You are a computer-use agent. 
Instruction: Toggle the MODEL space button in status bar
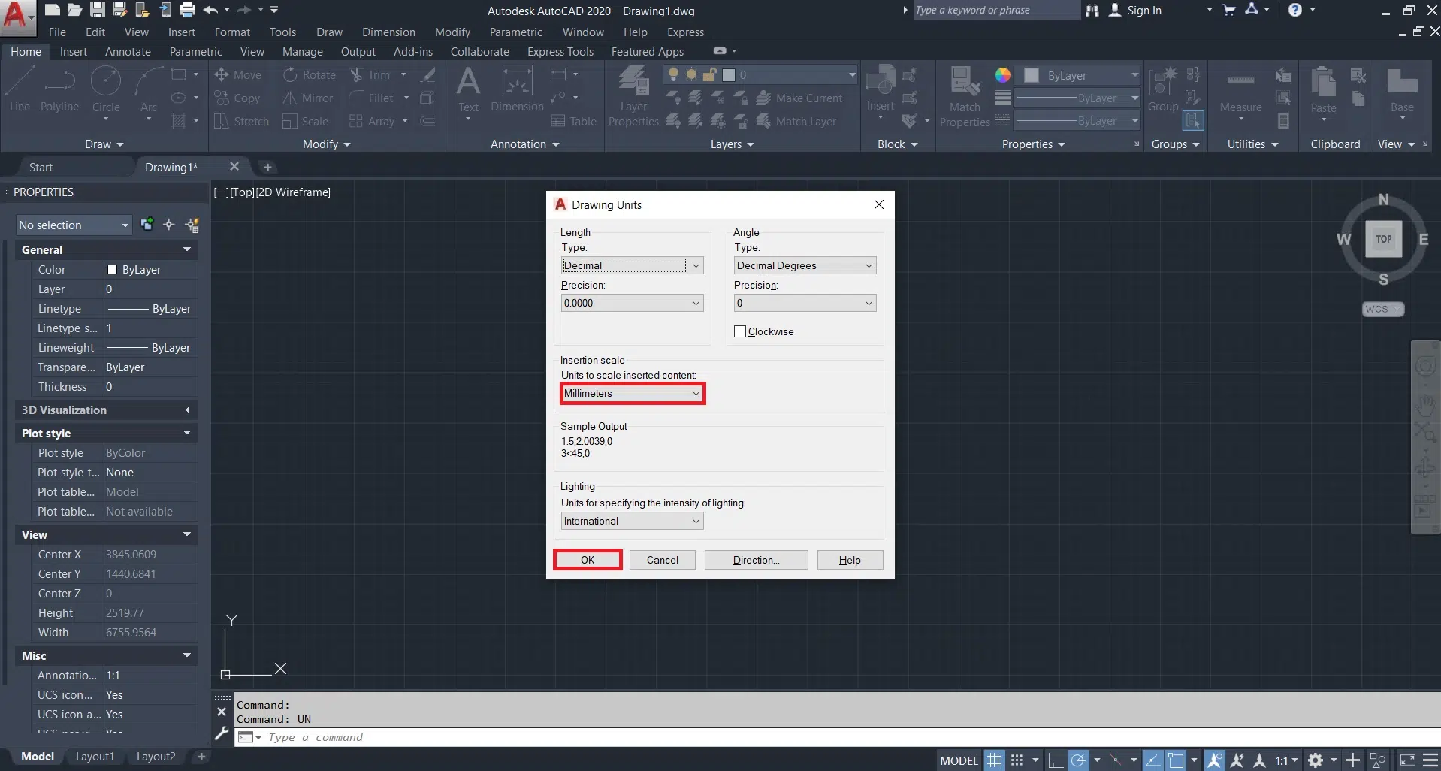[959, 760]
